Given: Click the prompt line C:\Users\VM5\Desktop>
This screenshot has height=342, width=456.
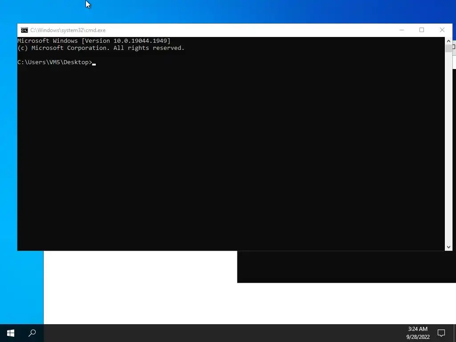Looking at the screenshot, I should pos(55,62).
